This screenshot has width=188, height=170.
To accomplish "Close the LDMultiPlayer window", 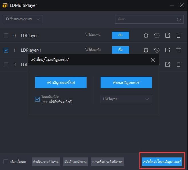I will click(182, 5).
